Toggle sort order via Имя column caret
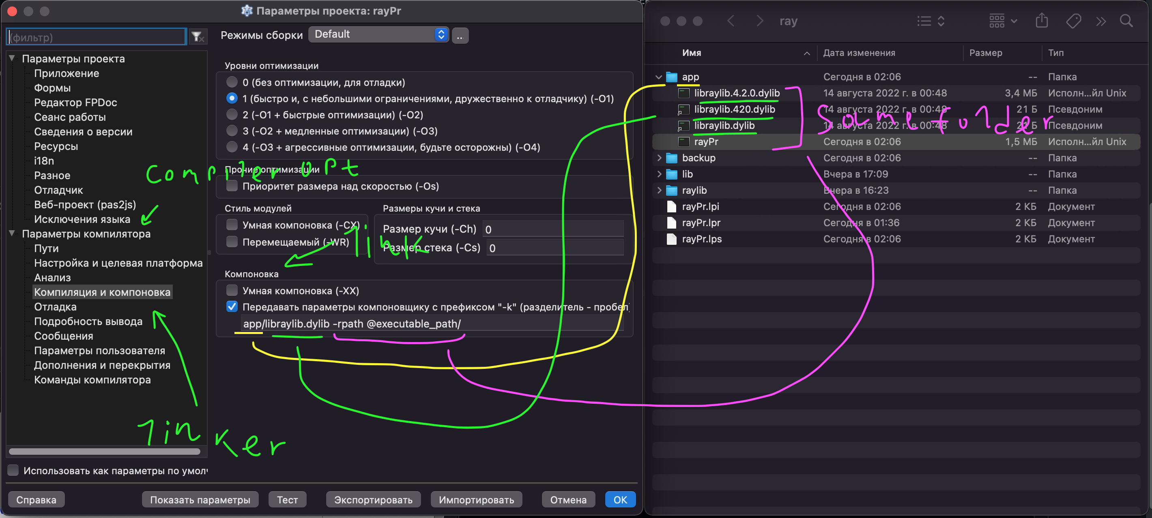This screenshot has width=1152, height=518. (x=807, y=53)
